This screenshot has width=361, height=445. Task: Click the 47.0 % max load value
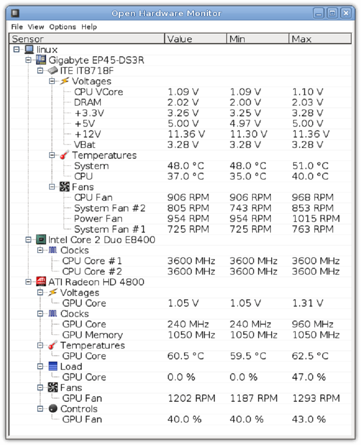pos(309,377)
